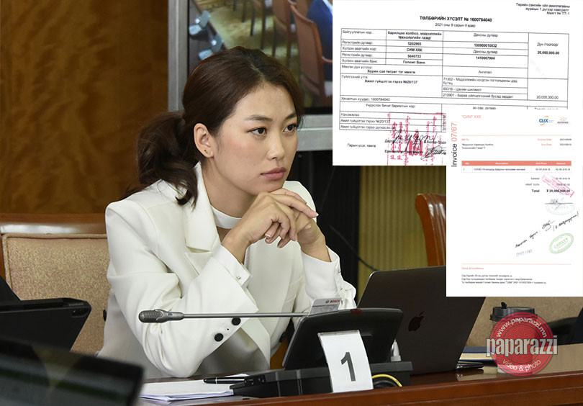Click the vertical 'Invoice 07/67' heading
Viewport: 583px width, 406px height.
[454, 144]
